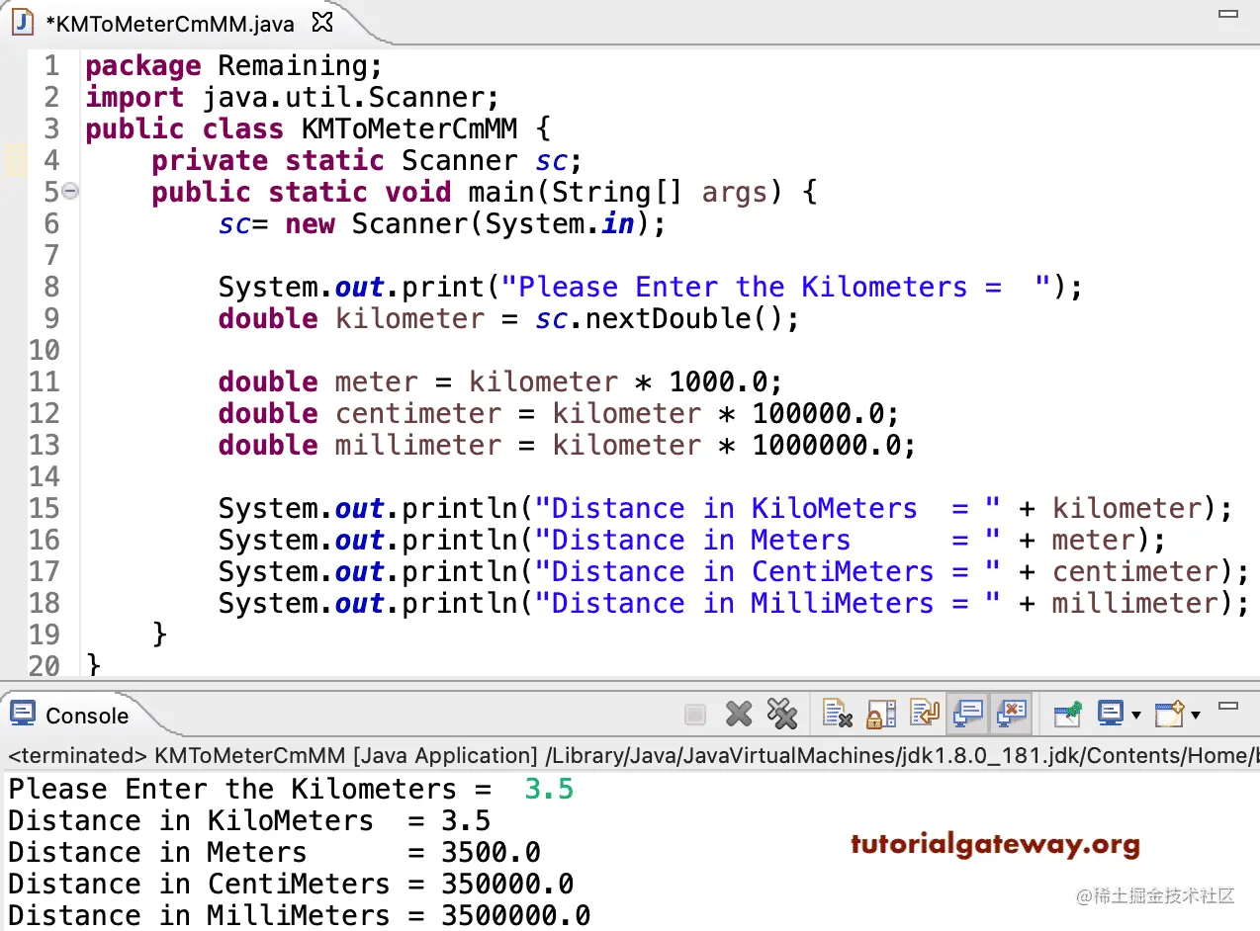Screen dimensions: 1260x931
Task: Click string "Please Enter the Kilometers = "
Action: (x=776, y=288)
